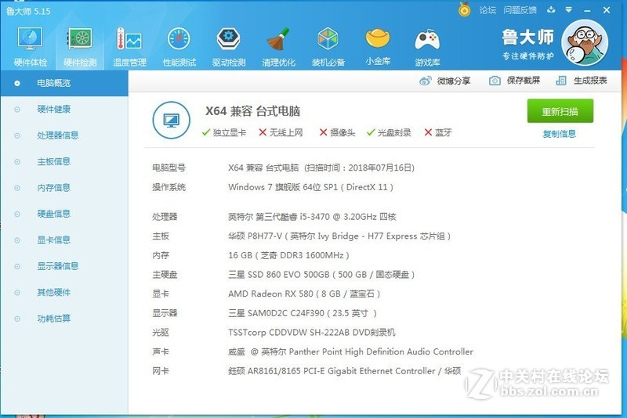Click the 光盘刻录 status indicator
This screenshot has height=418, width=627.
click(389, 132)
